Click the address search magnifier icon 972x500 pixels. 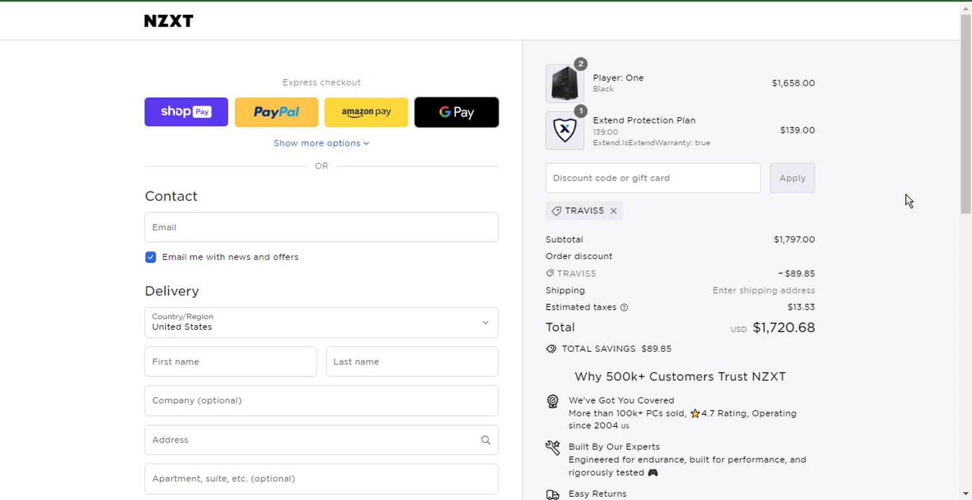pos(485,440)
